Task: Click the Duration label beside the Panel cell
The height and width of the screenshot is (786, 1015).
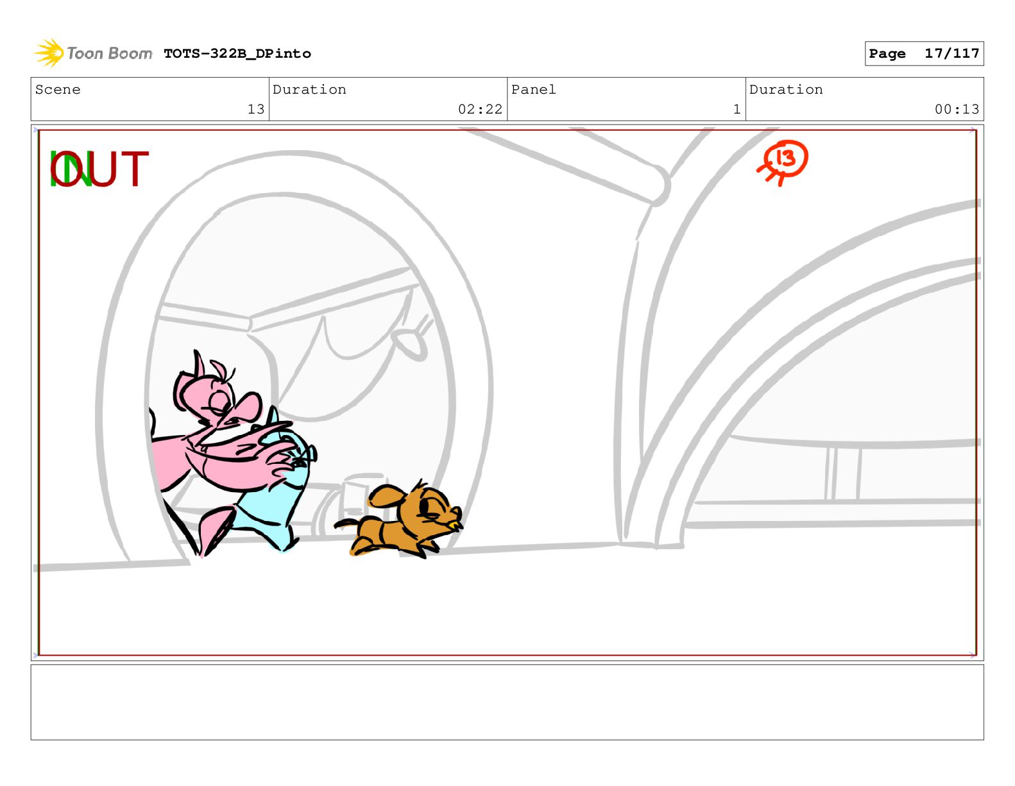Action: pos(786,90)
